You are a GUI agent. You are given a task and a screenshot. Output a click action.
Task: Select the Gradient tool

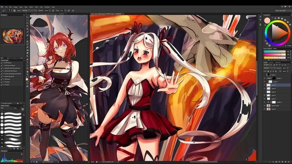point(27,50)
